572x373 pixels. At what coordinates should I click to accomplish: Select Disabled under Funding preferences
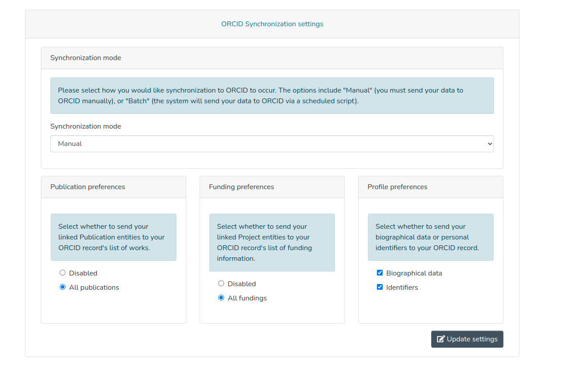coord(221,284)
